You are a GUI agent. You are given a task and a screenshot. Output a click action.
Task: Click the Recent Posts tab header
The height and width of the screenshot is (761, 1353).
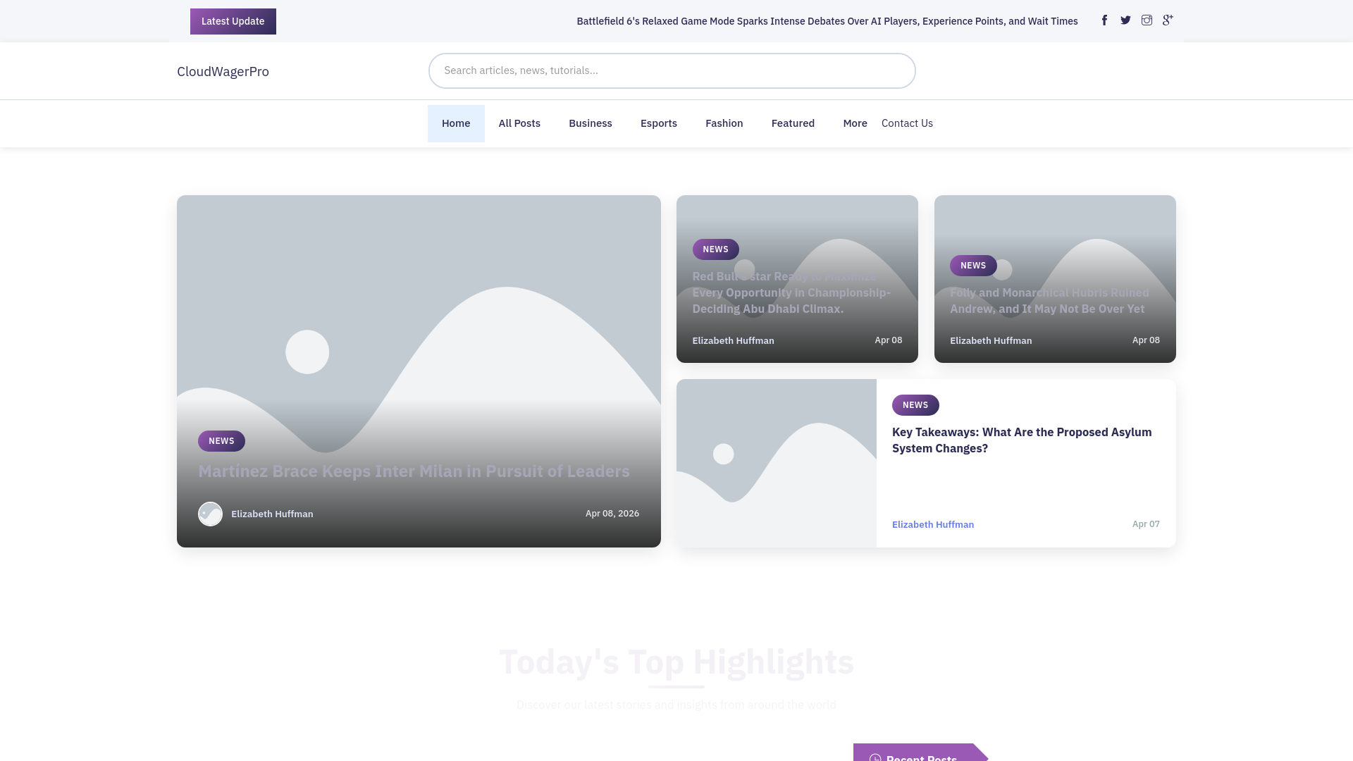pyautogui.click(x=920, y=753)
